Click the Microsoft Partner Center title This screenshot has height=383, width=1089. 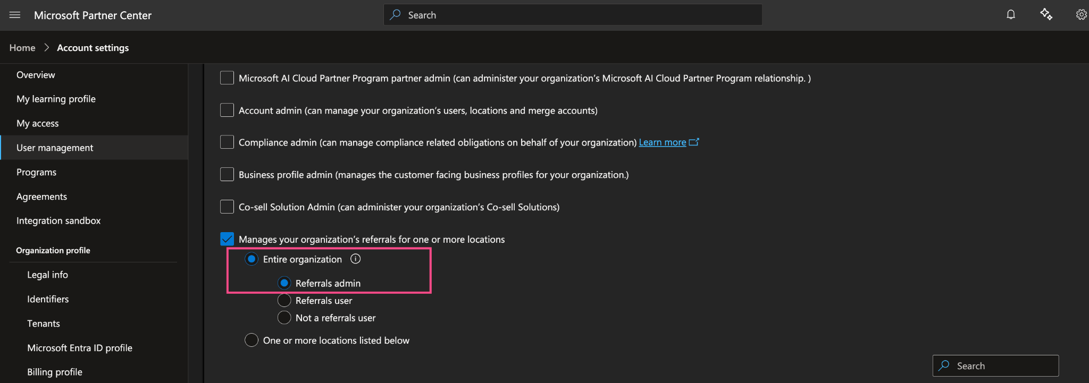(x=93, y=15)
